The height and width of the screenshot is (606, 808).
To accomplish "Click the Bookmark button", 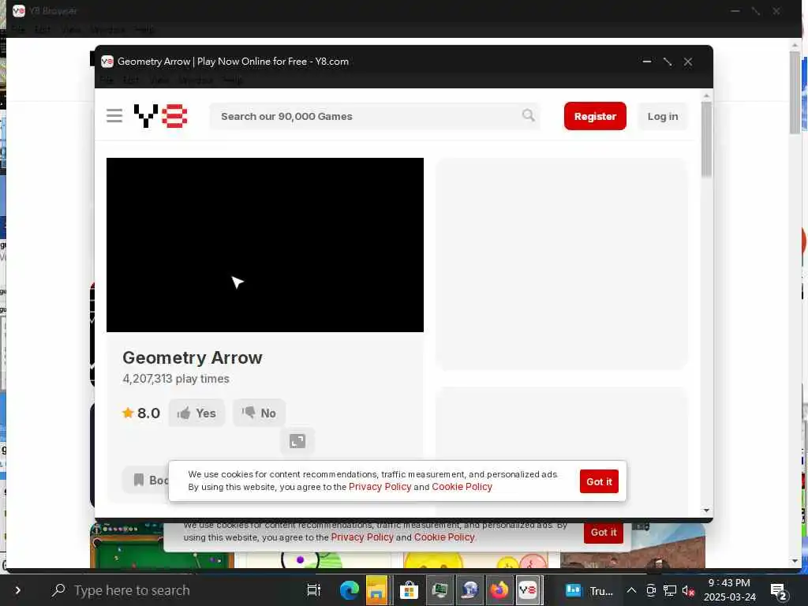I will [146, 480].
